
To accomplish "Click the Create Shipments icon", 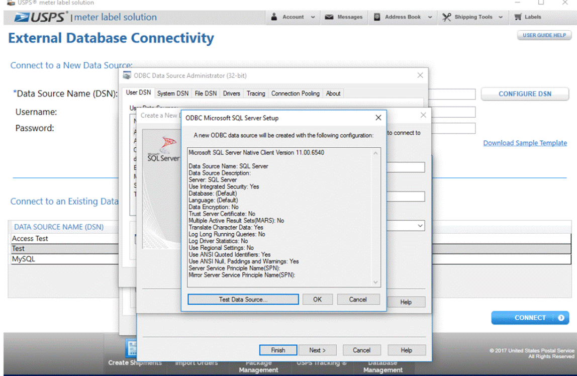I will 131,348.
